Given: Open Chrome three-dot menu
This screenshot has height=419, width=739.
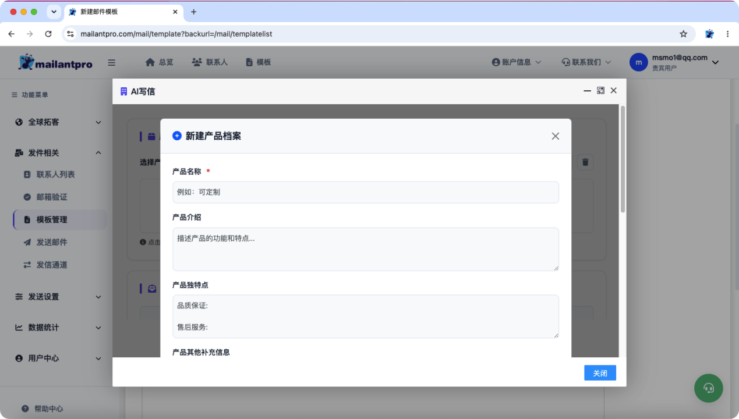Looking at the screenshot, I should 728,34.
